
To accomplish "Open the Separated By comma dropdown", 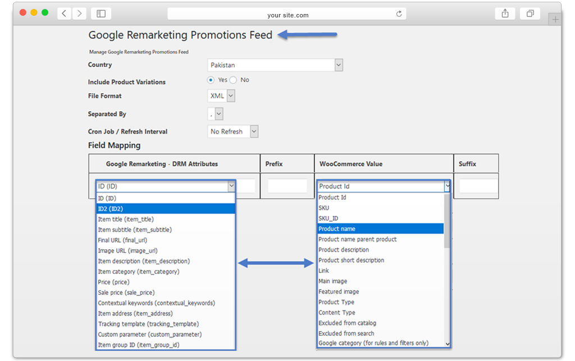I will [215, 114].
